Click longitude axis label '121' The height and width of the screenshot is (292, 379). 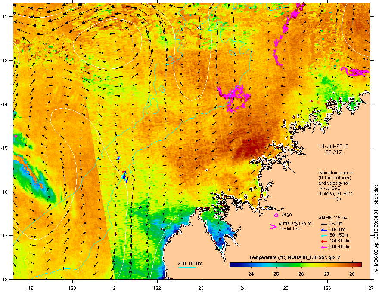click(x=115, y=288)
